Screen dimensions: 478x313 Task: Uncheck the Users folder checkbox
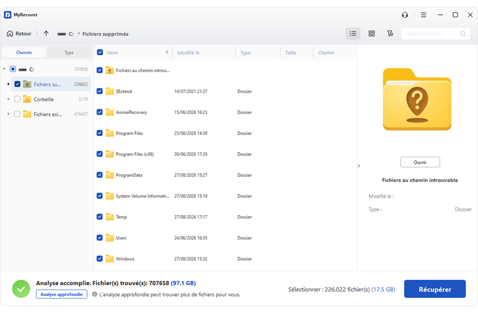point(100,237)
